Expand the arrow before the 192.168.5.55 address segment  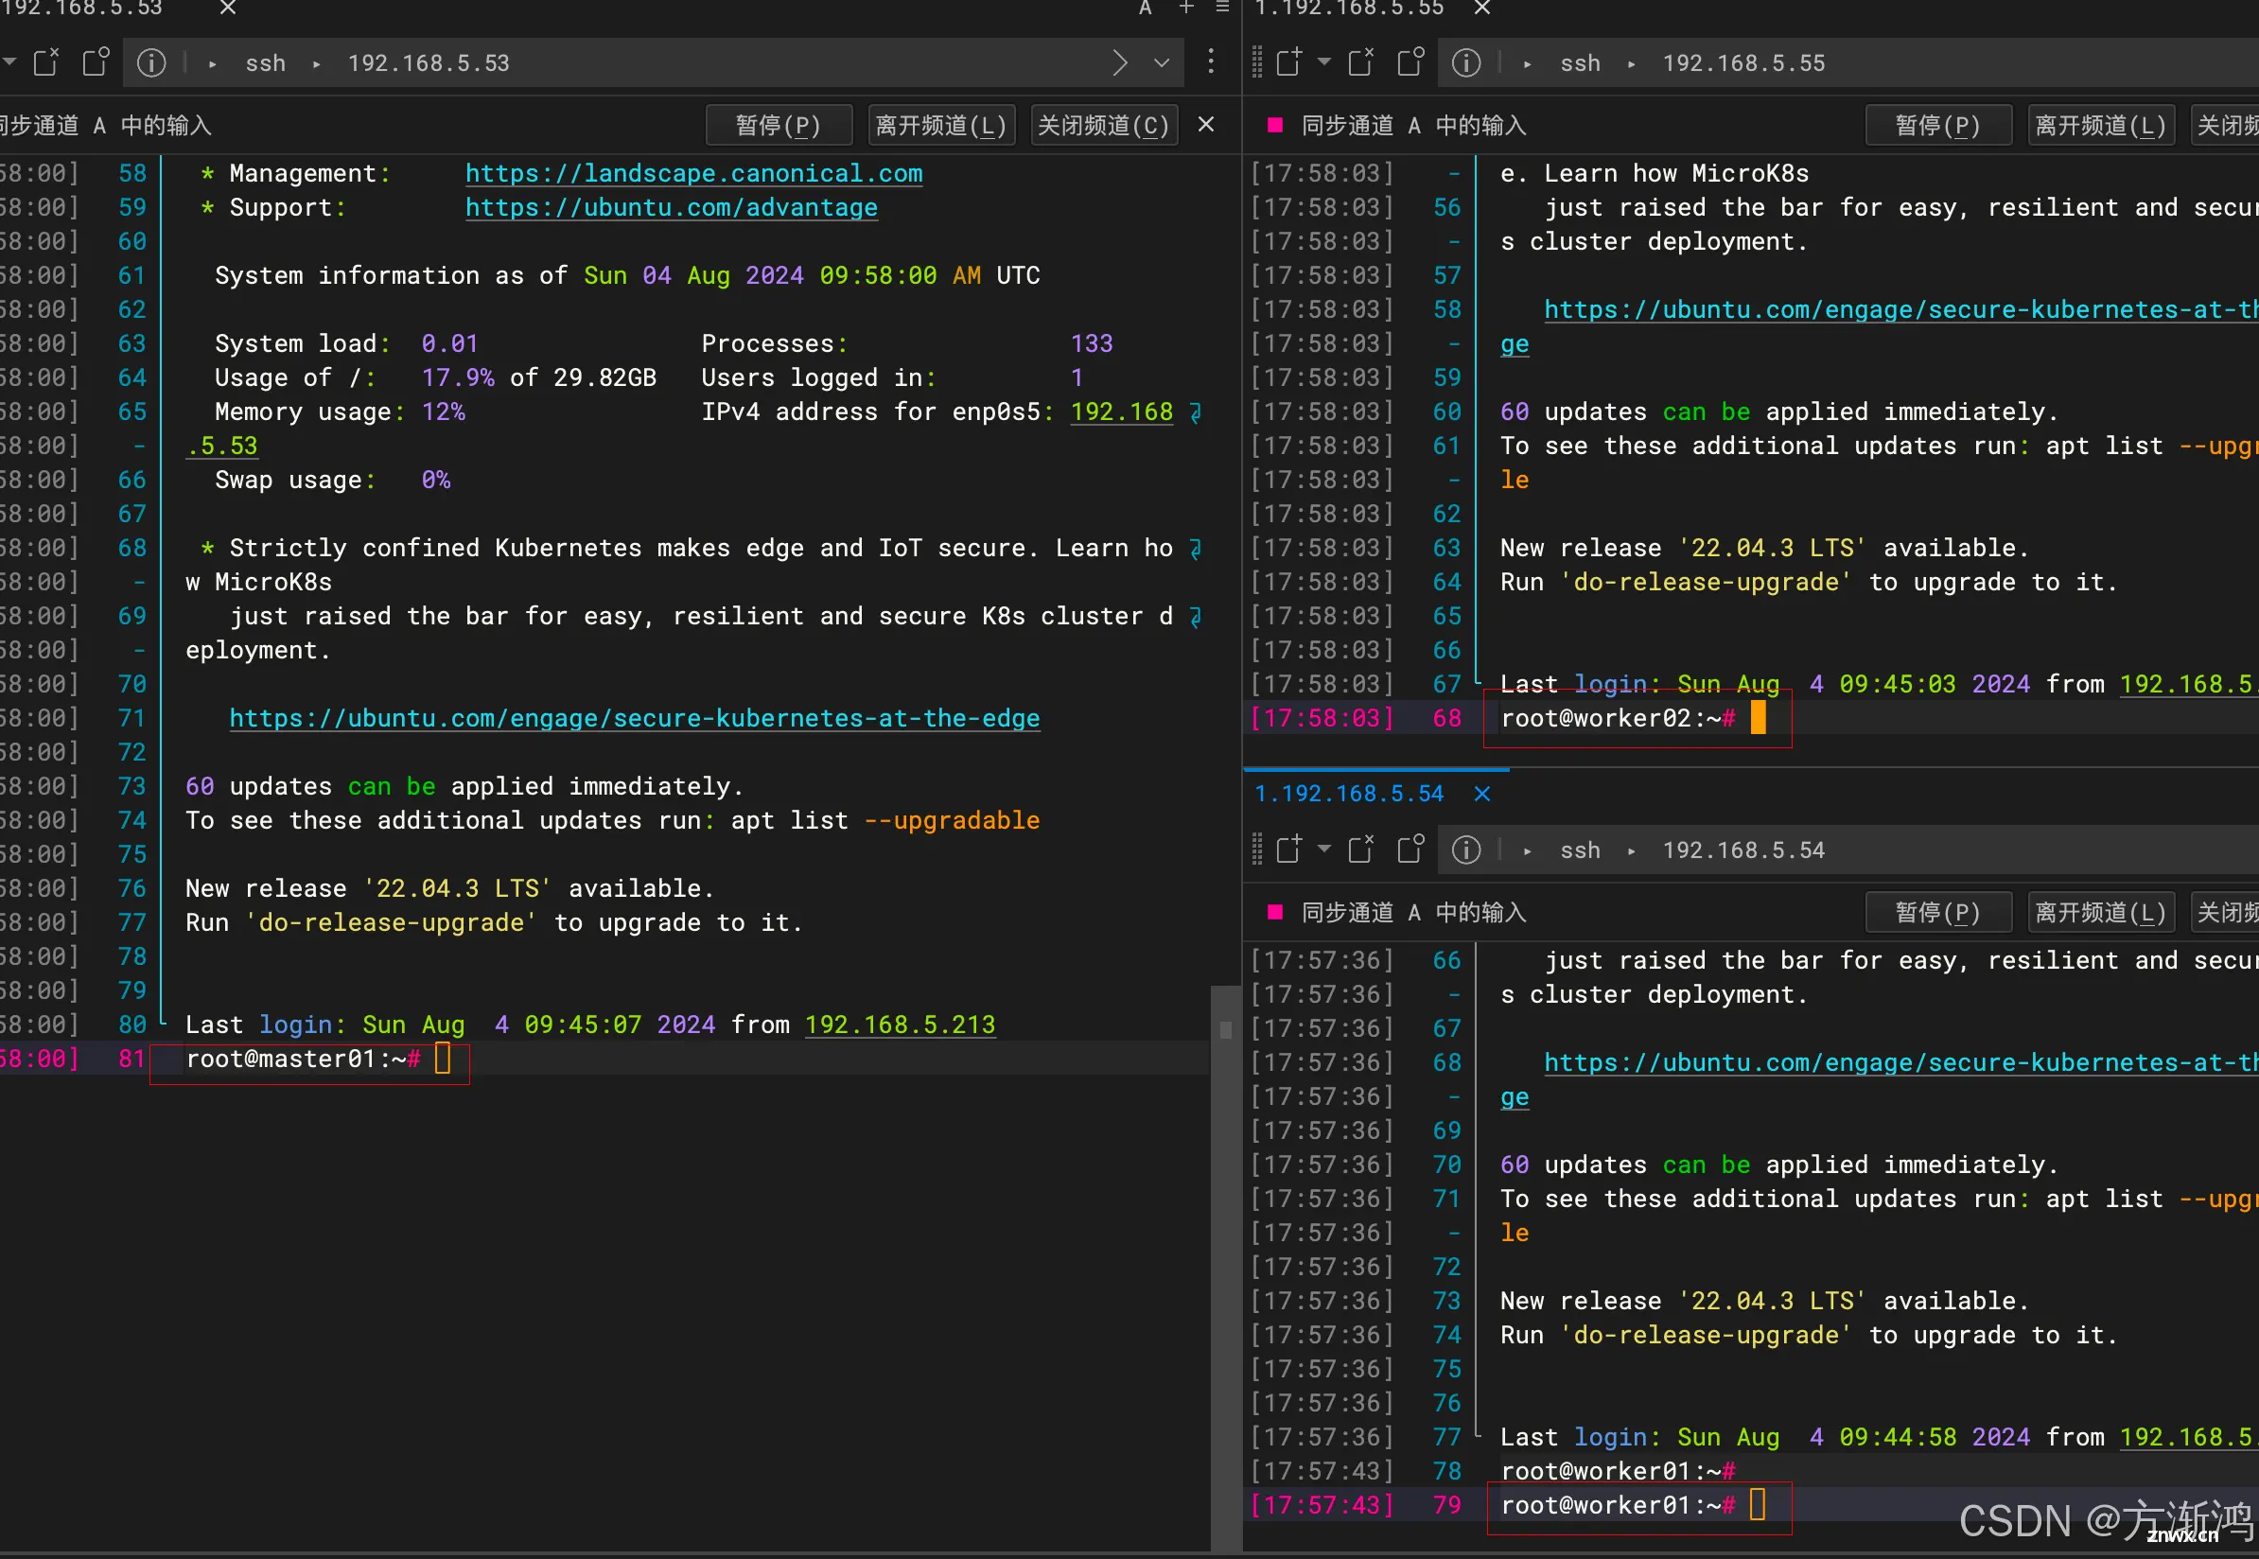coord(1631,64)
